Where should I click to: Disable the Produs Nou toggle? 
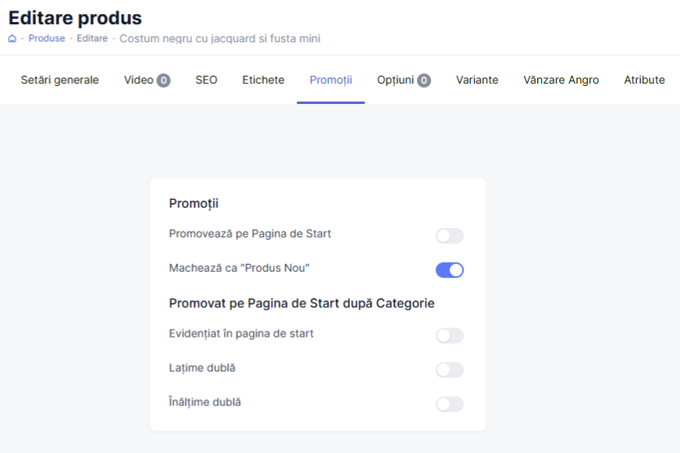[x=450, y=270]
